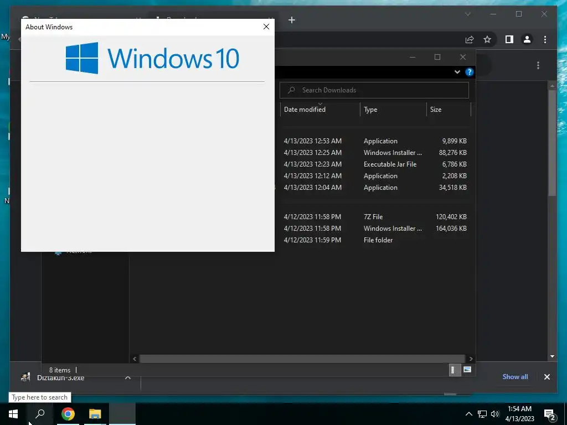This screenshot has height=425, width=567.
Task: Open File Explorer help icon
Action: (x=469, y=72)
